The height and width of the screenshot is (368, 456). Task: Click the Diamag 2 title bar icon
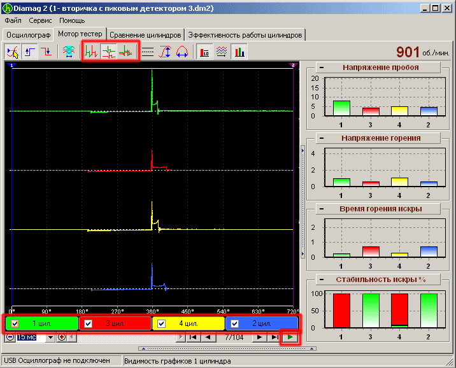(x=7, y=8)
